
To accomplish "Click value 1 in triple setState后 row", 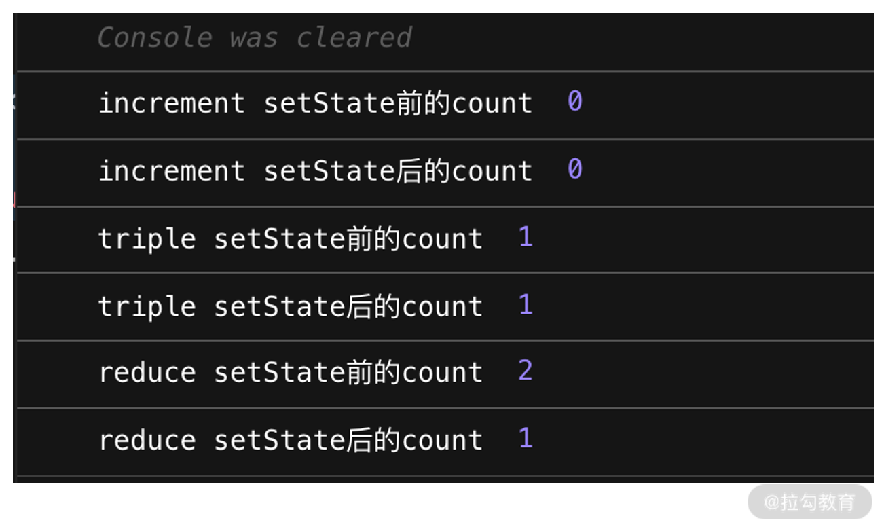I will 526,305.
